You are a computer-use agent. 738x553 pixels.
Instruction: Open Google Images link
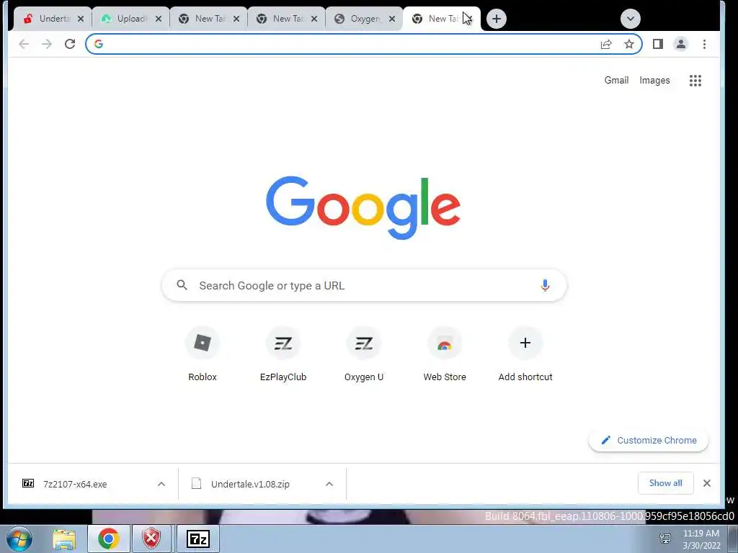[654, 81]
